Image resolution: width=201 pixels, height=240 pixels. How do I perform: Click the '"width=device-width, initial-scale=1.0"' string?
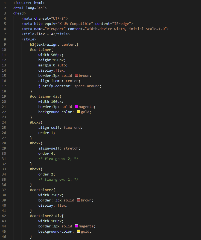(126, 29)
